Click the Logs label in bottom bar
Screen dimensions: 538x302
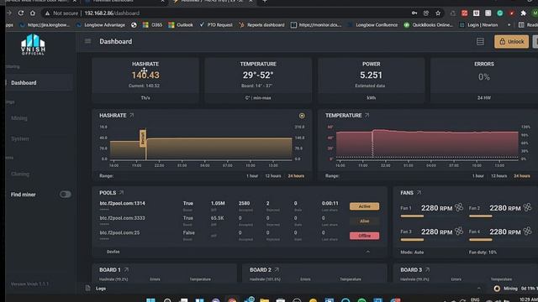click(x=101, y=289)
